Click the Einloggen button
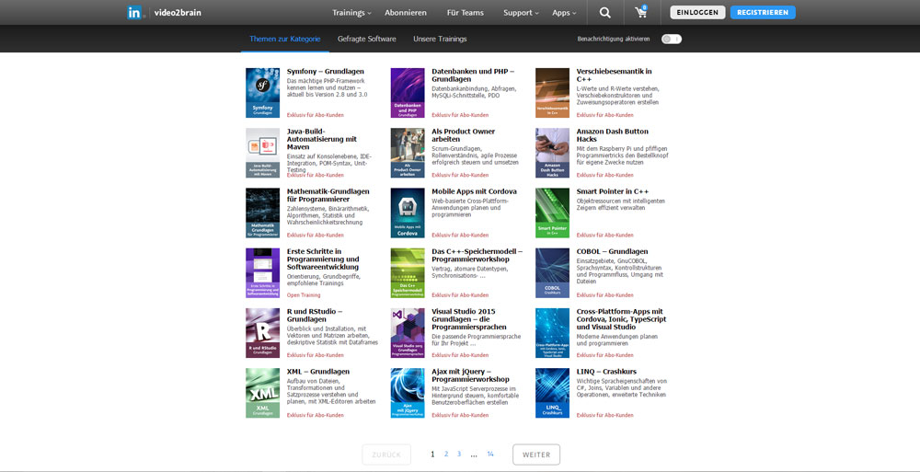 coord(697,12)
